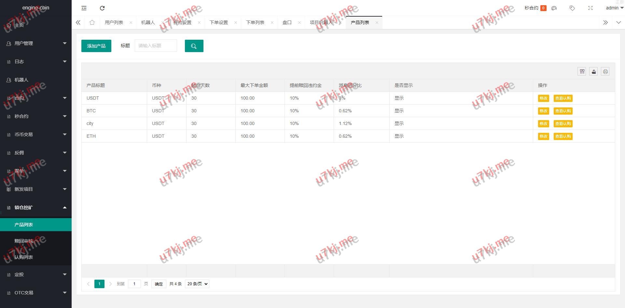The height and width of the screenshot is (308, 625).
Task: Click the magnifier search button
Action: click(x=194, y=46)
